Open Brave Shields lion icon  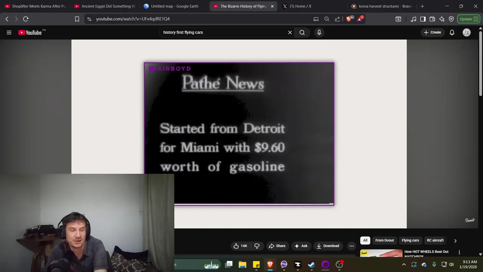349,19
